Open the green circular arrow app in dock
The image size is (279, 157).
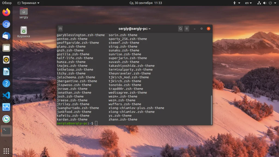tap(6, 119)
